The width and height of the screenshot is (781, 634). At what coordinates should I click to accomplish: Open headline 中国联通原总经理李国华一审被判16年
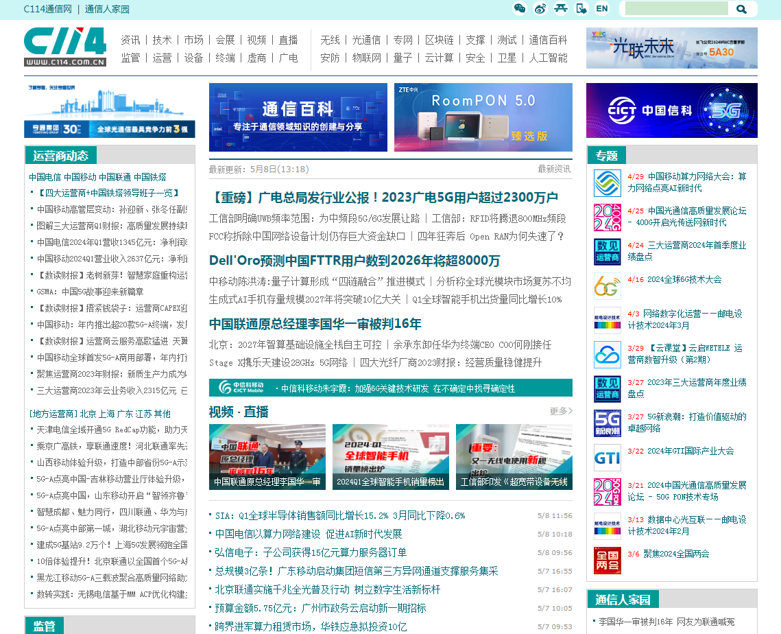point(315,324)
